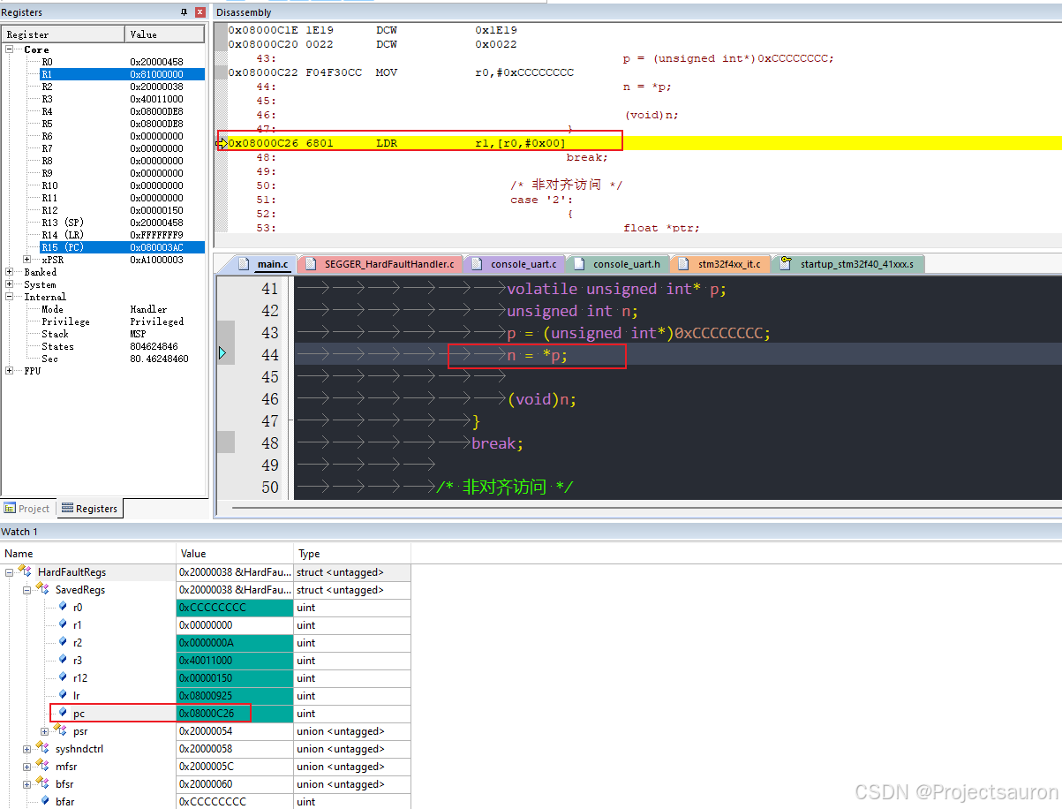Expand the Banked register group
This screenshot has width=1062, height=809.
click(10, 272)
